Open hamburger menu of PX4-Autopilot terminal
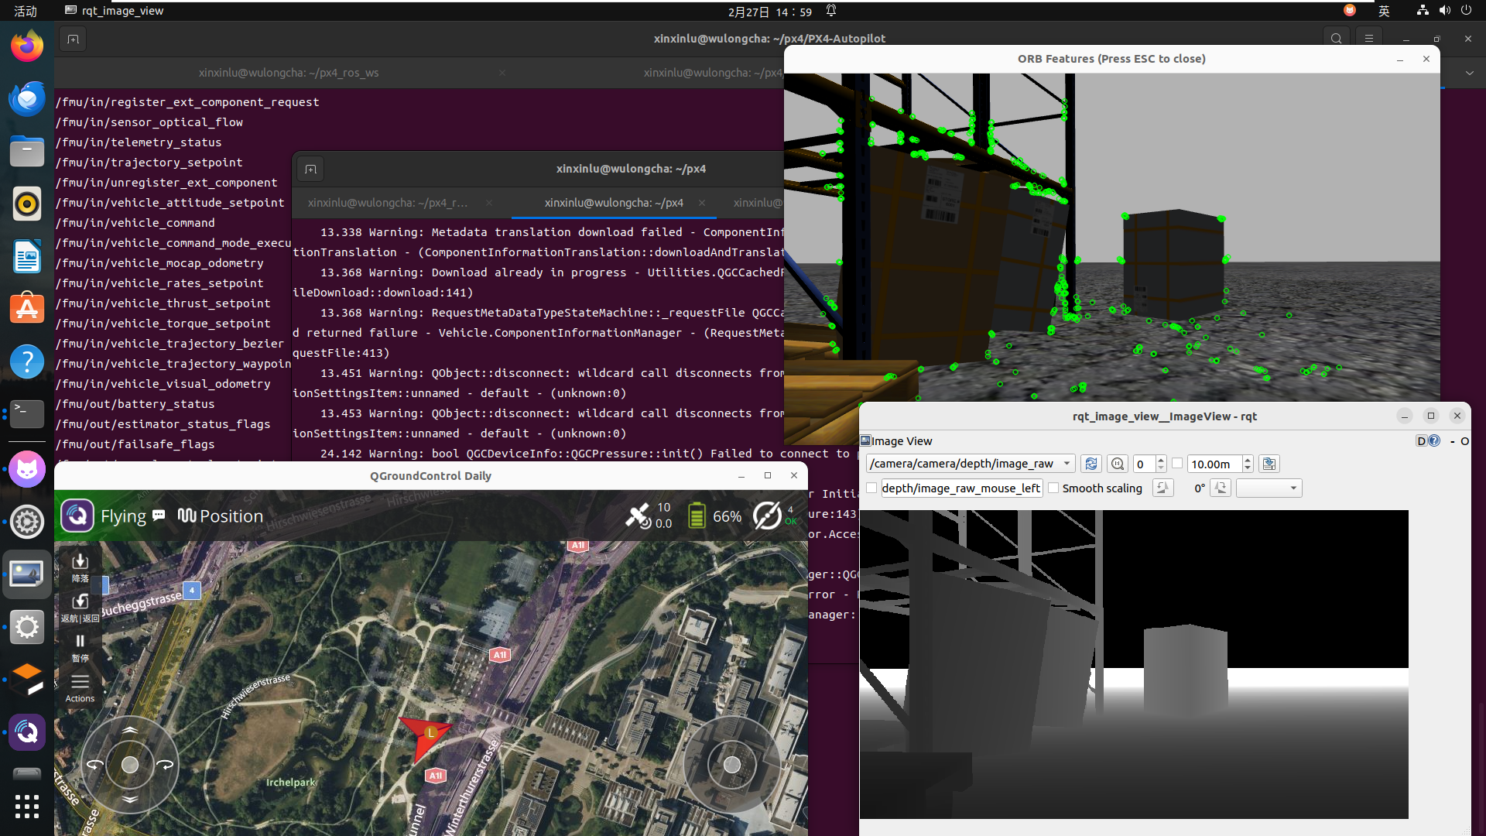This screenshot has width=1486, height=836. [1369, 39]
